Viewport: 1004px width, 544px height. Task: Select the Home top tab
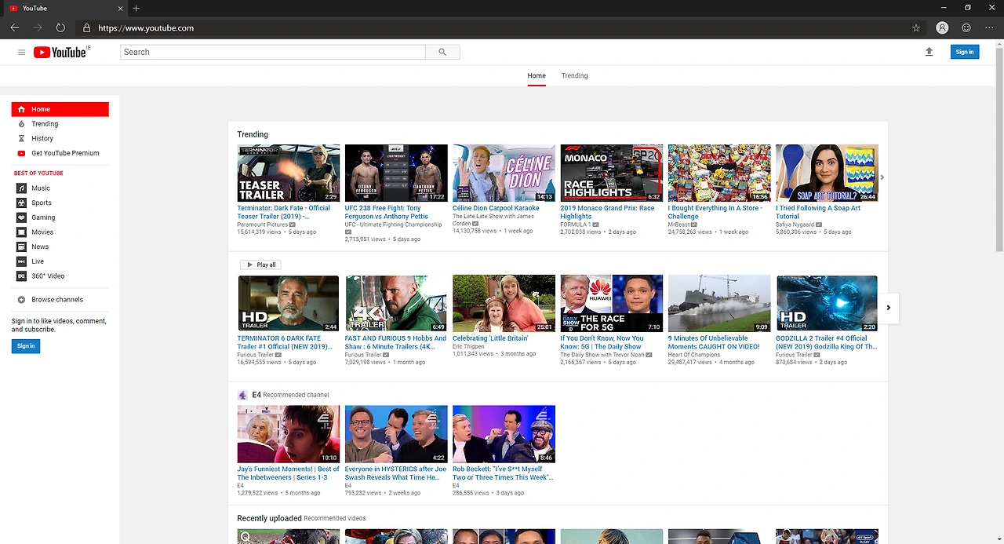537,75
